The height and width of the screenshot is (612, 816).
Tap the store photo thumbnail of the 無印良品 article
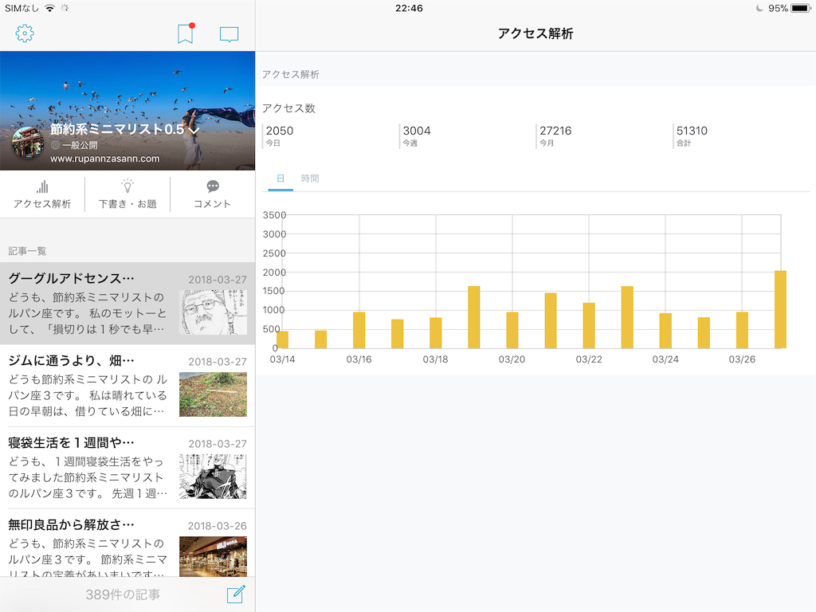214,556
